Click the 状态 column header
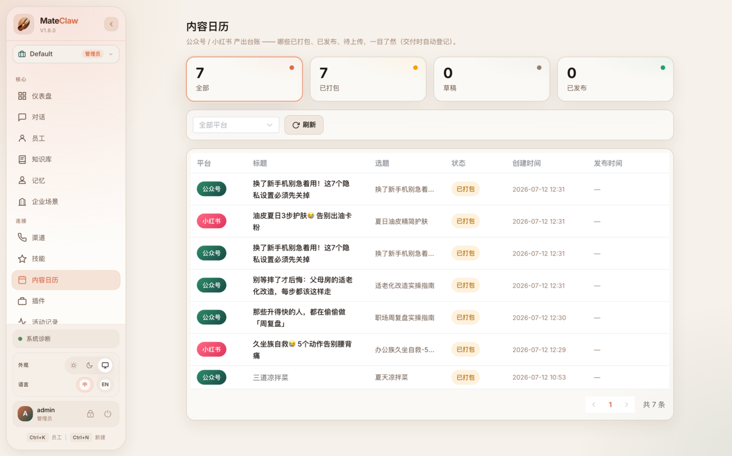 click(458, 163)
